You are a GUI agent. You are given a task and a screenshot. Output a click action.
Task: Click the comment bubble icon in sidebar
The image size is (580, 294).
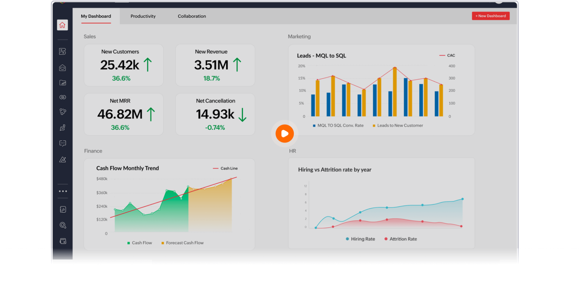(62, 143)
